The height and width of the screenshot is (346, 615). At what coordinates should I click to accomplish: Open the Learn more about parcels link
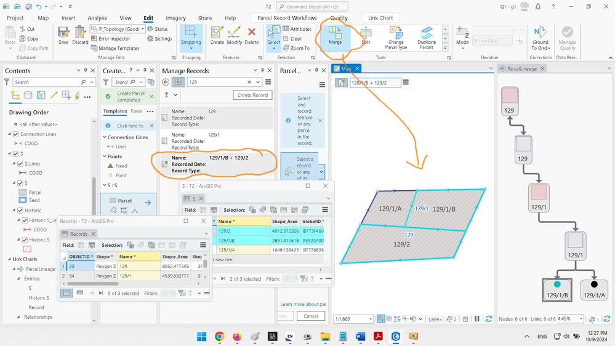tap(303, 304)
